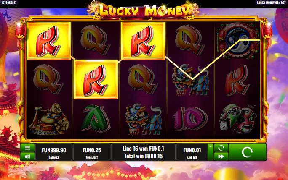The image size is (288, 180).
Task: Select highlighted K in the second reel
Action: coord(96,80)
